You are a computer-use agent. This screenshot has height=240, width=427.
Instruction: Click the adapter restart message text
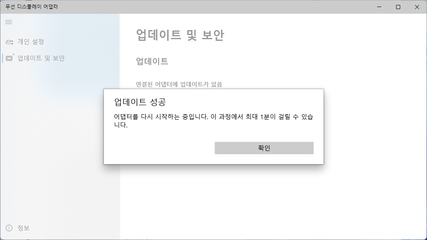pyautogui.click(x=213, y=121)
